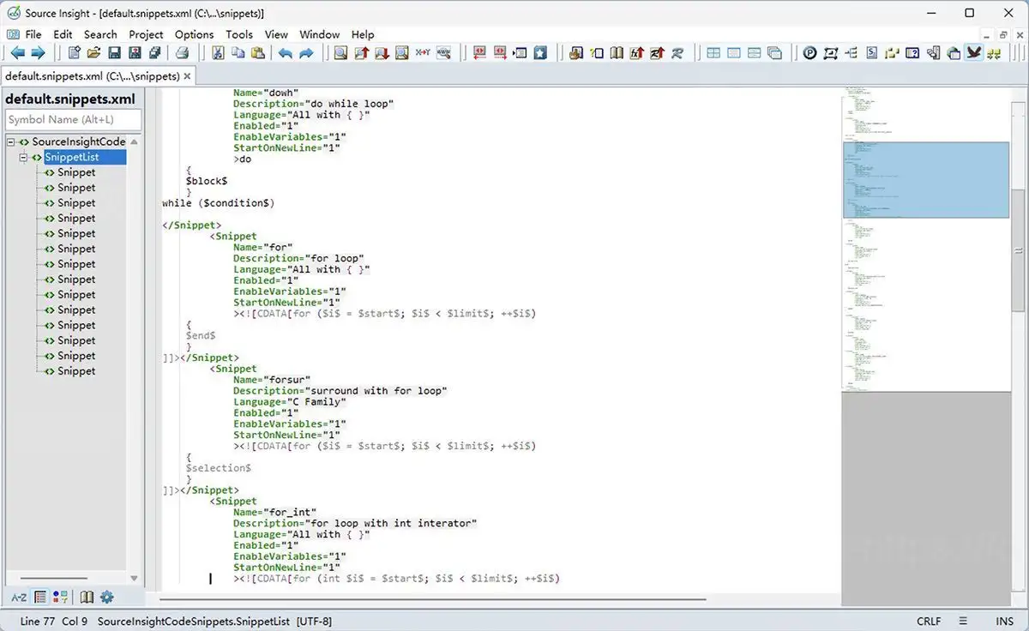Open the Project menu
The width and height of the screenshot is (1029, 631).
pyautogui.click(x=146, y=34)
